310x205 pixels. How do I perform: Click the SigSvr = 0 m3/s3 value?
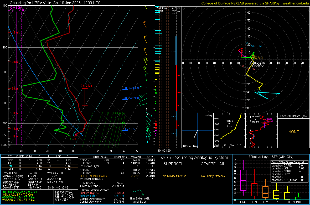(58, 187)
